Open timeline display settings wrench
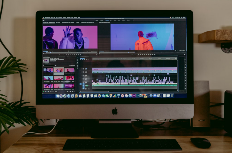232x153 pixels. tap(88, 60)
